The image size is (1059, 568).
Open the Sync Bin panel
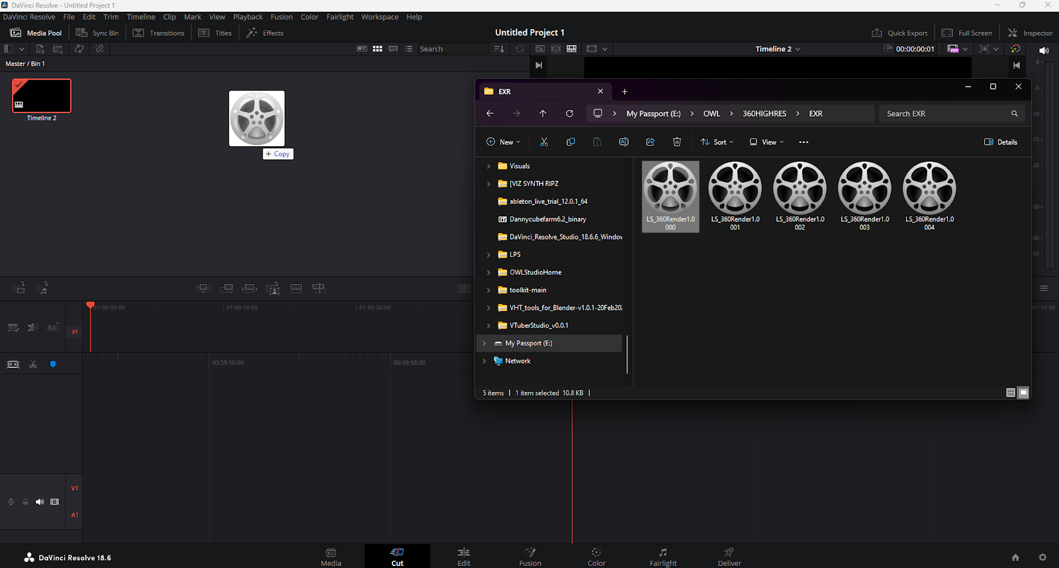pos(97,33)
